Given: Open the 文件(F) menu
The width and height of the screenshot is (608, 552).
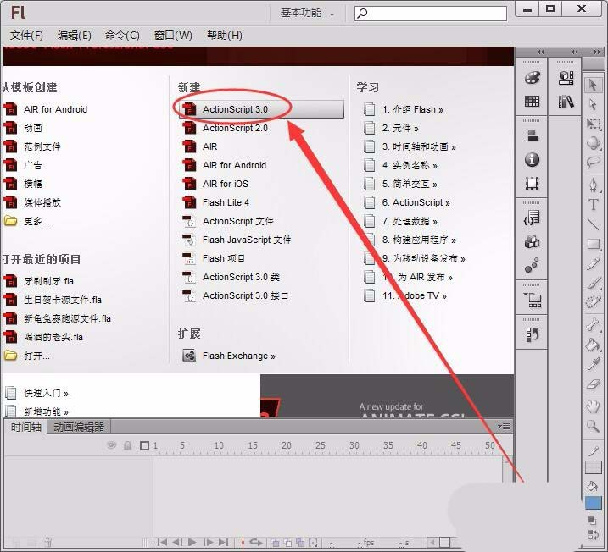Looking at the screenshot, I should [26, 36].
